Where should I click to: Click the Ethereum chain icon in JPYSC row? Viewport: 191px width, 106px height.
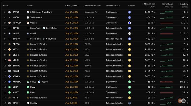[x=129, y=12]
